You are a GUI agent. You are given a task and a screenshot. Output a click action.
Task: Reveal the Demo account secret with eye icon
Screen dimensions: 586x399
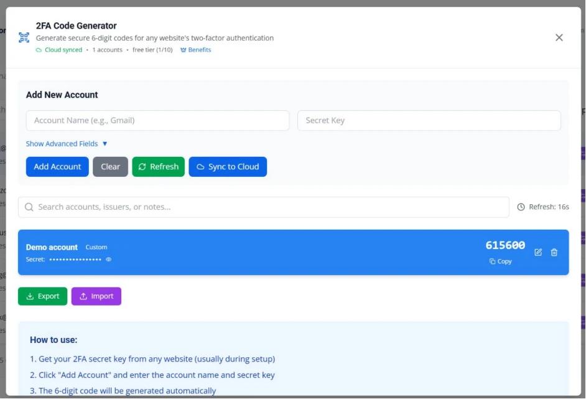pos(108,259)
